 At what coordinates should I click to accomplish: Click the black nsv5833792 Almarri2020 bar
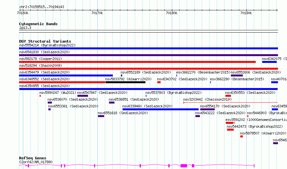125,82
